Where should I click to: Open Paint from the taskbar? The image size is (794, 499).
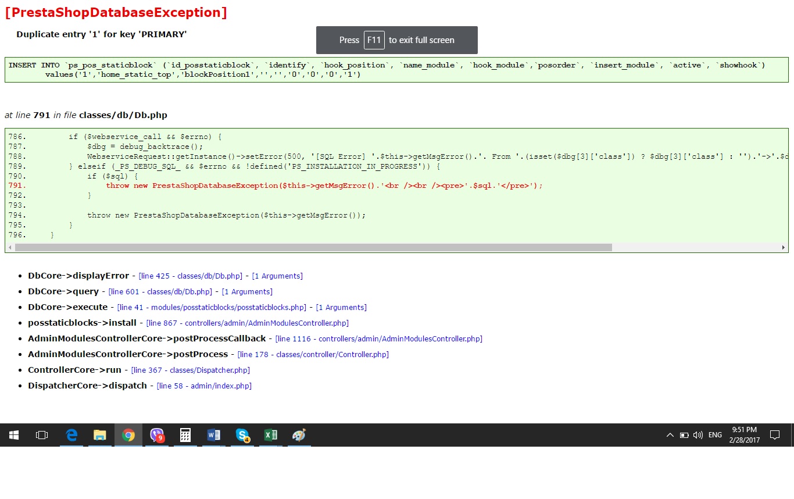pyautogui.click(x=299, y=435)
